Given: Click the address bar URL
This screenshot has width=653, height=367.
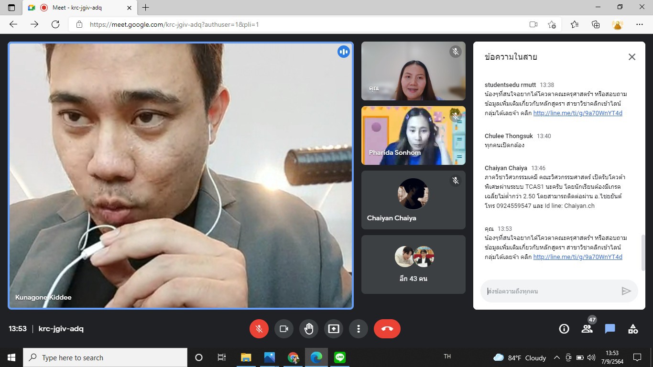Looking at the screenshot, I should click(x=174, y=24).
